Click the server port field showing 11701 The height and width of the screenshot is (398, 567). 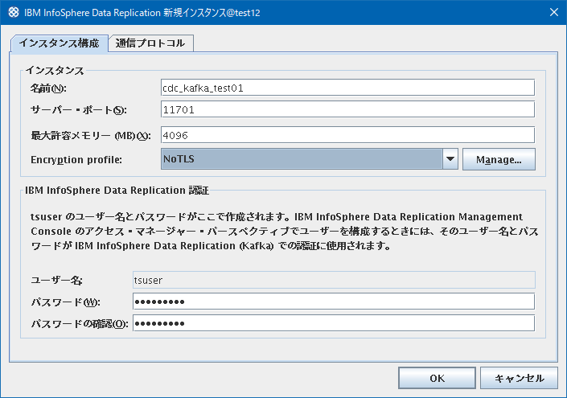click(x=347, y=109)
